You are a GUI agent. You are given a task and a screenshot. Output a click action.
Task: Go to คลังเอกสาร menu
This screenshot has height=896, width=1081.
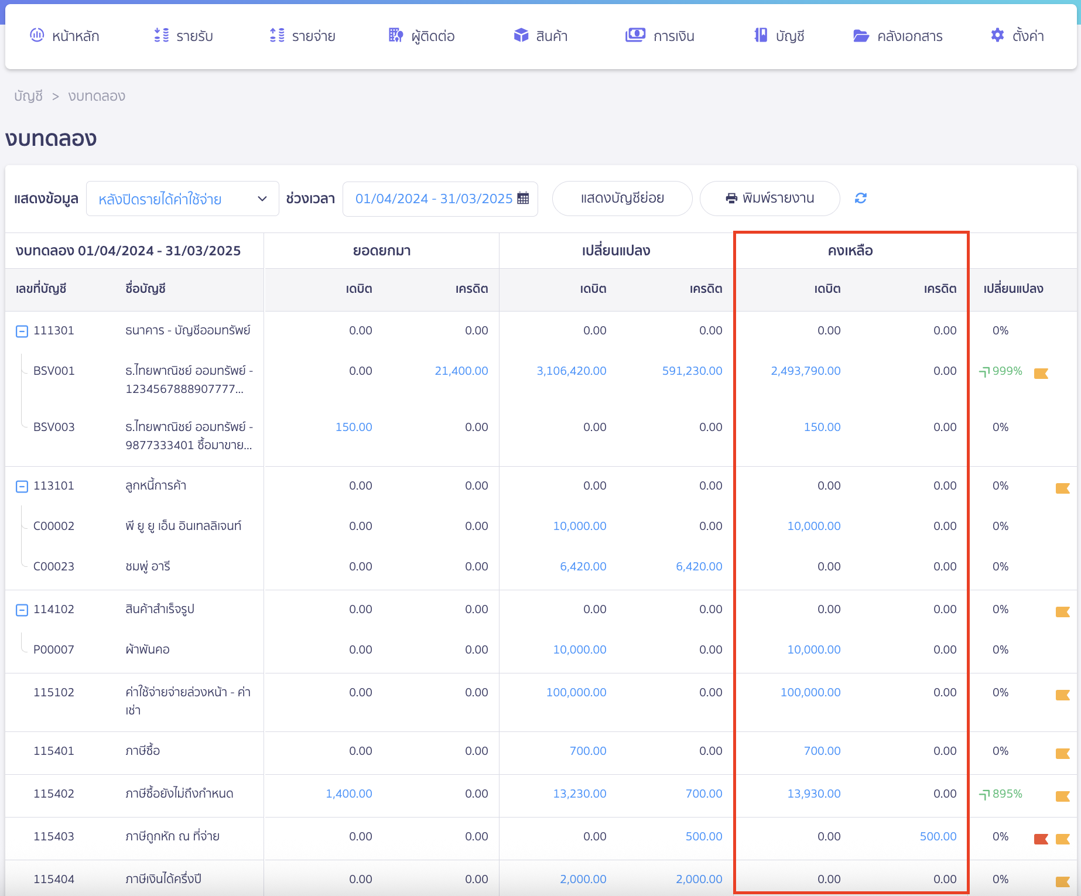(898, 36)
